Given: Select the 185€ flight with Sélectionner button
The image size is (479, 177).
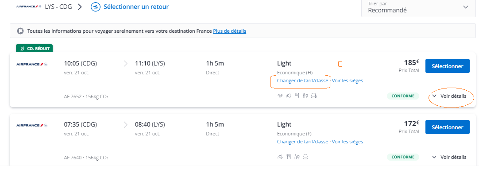Looking at the screenshot, I should pos(447,66).
